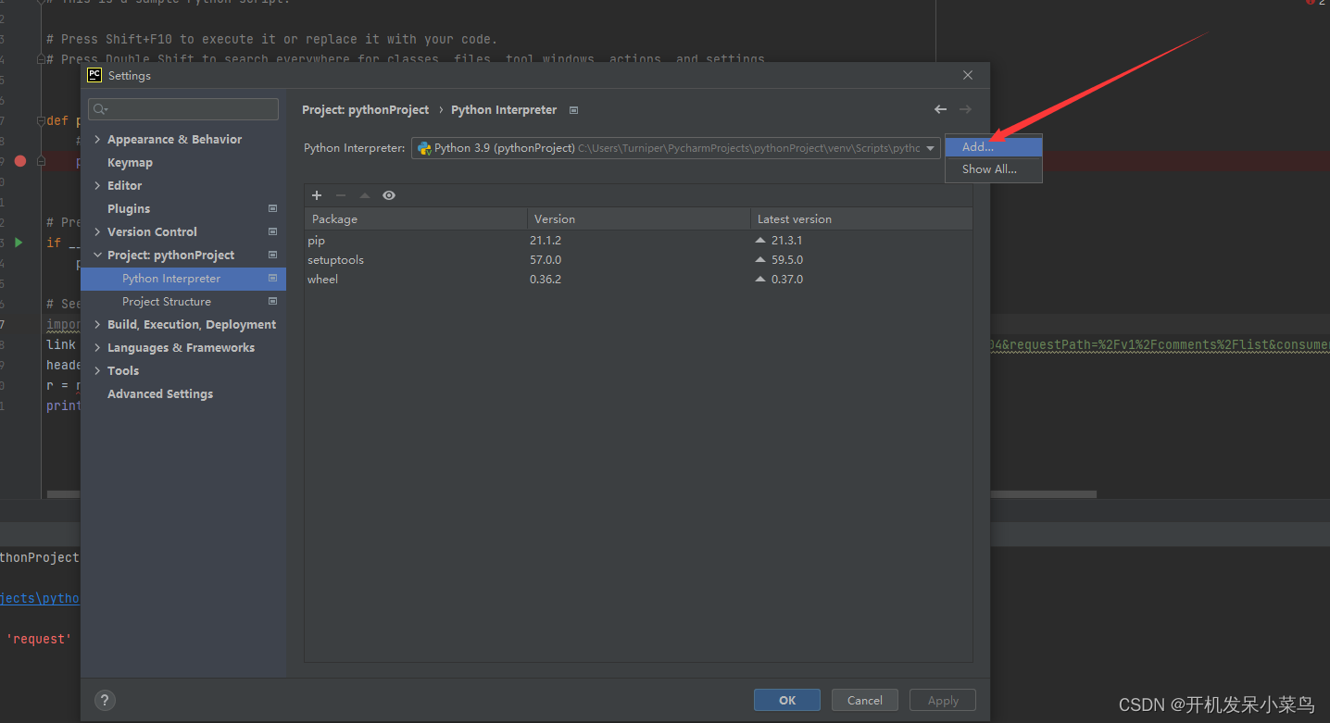1330x723 pixels.
Task: Expand the Tools section chevron
Action: pos(97,370)
